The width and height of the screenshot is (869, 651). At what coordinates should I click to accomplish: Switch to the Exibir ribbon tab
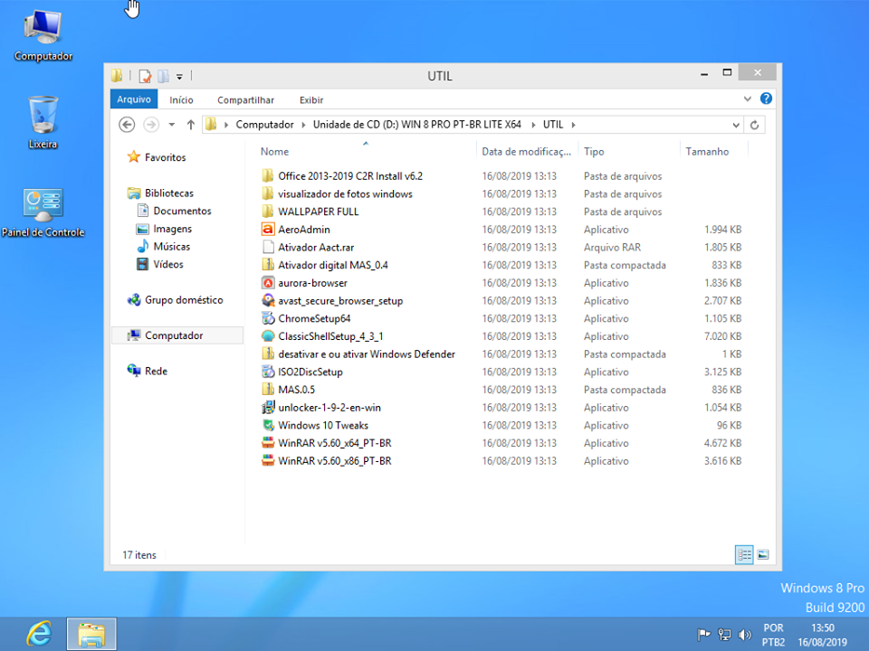coord(311,99)
